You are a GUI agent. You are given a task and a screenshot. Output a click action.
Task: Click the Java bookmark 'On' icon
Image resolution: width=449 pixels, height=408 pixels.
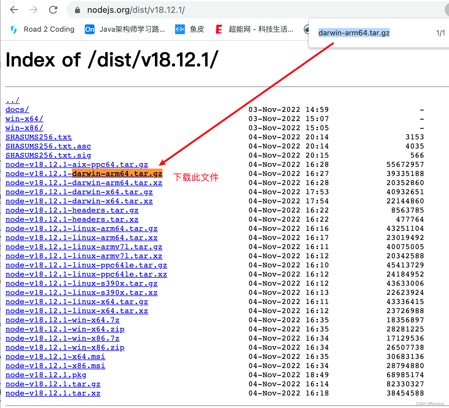tap(90, 29)
